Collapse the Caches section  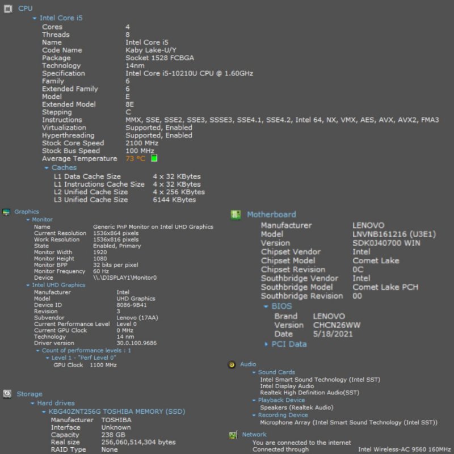(x=47, y=168)
